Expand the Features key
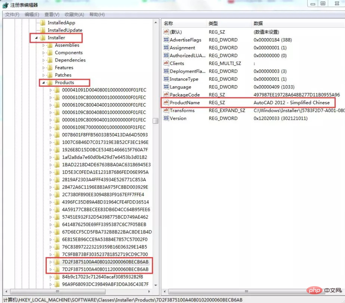345x303 pixels. coord(43,68)
